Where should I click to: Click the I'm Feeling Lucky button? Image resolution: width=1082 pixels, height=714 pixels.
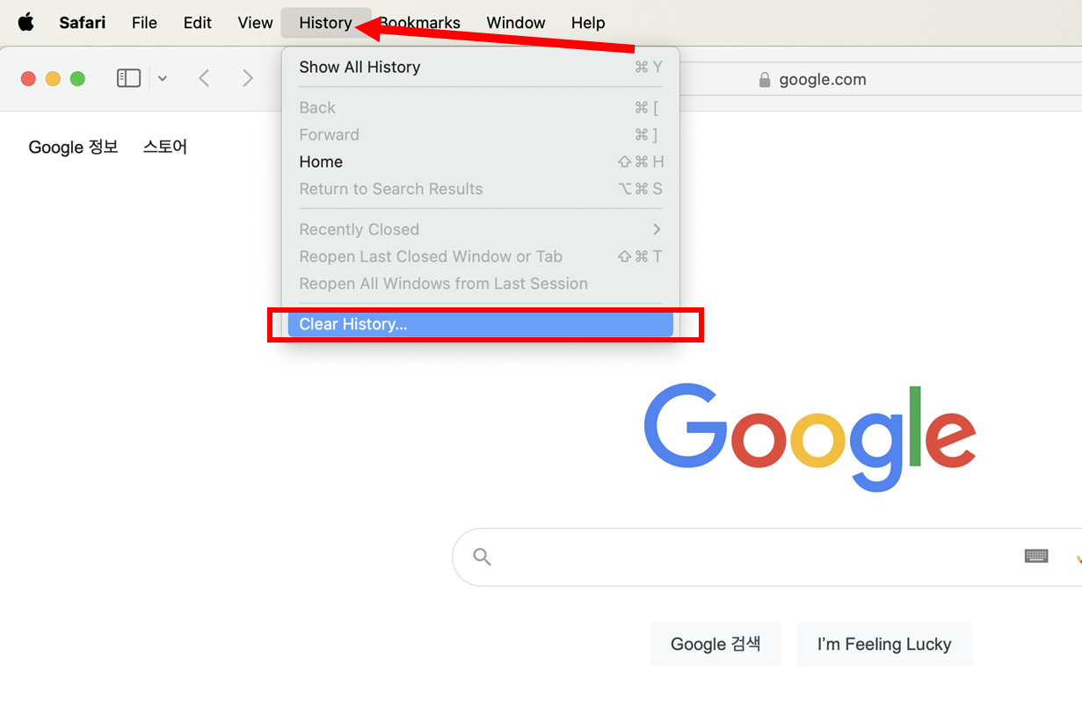884,645
